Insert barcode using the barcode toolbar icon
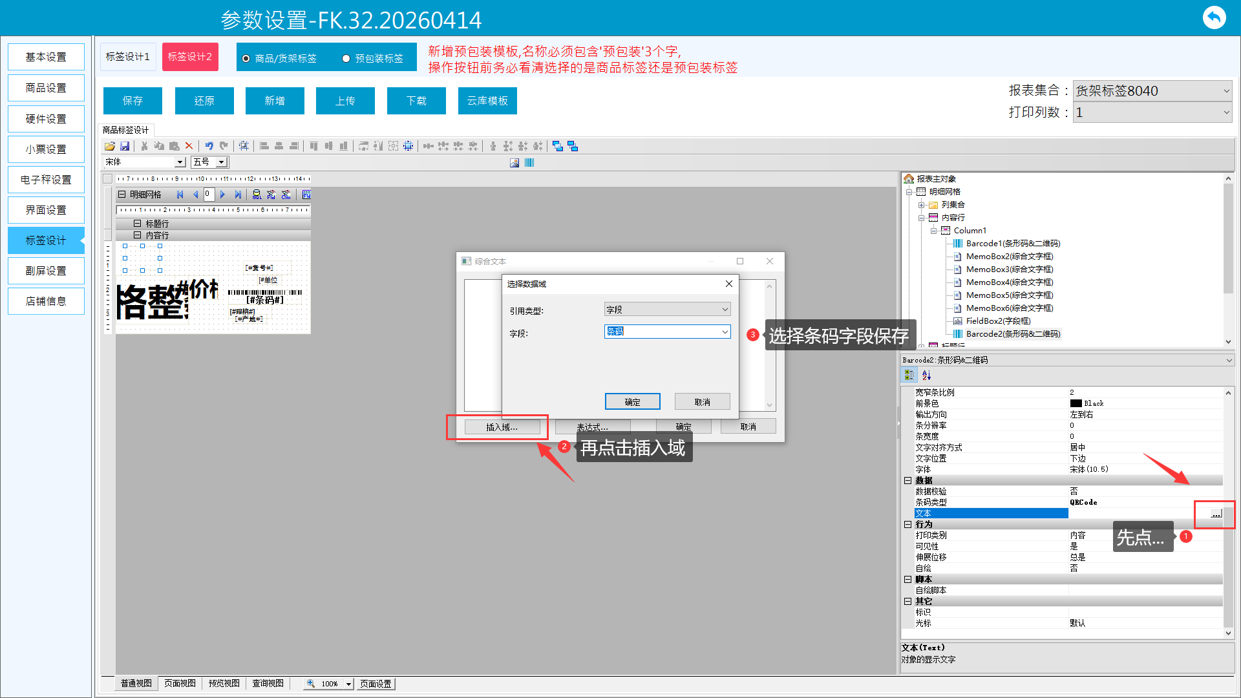 [529, 163]
